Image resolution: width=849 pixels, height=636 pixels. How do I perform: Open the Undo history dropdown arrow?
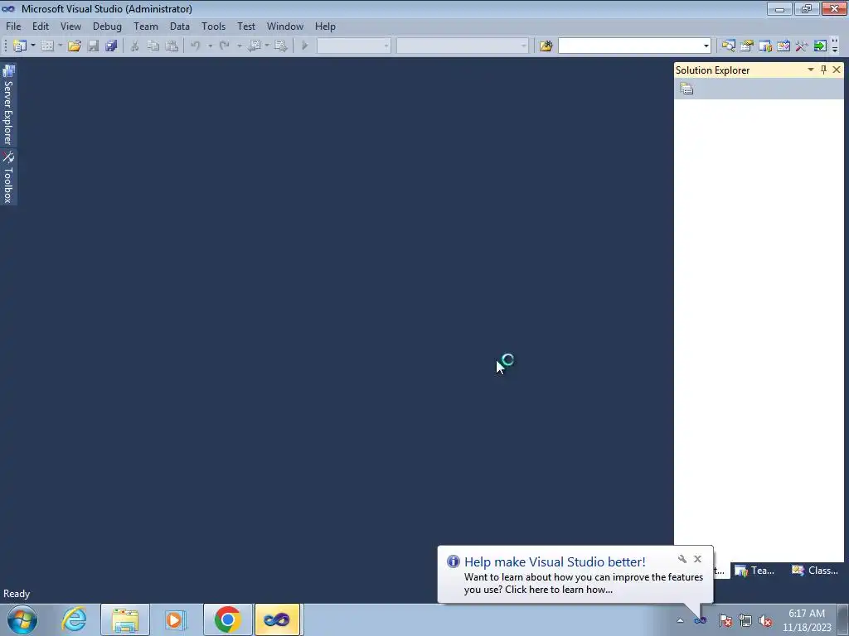click(x=210, y=46)
